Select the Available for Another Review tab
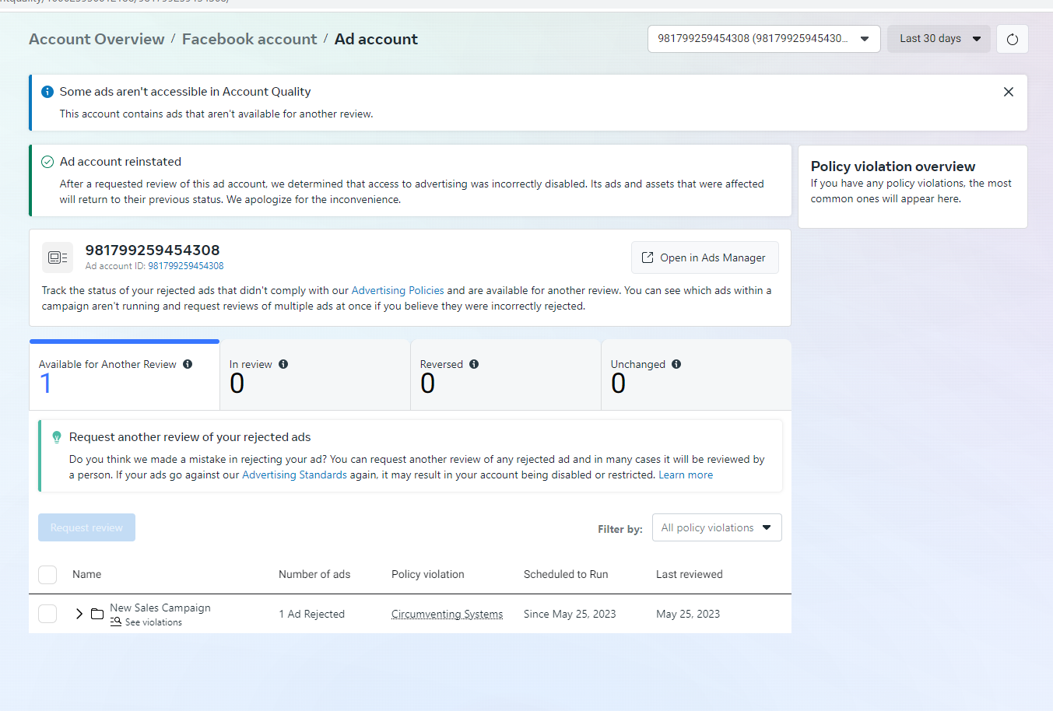This screenshot has width=1053, height=711. coord(125,375)
